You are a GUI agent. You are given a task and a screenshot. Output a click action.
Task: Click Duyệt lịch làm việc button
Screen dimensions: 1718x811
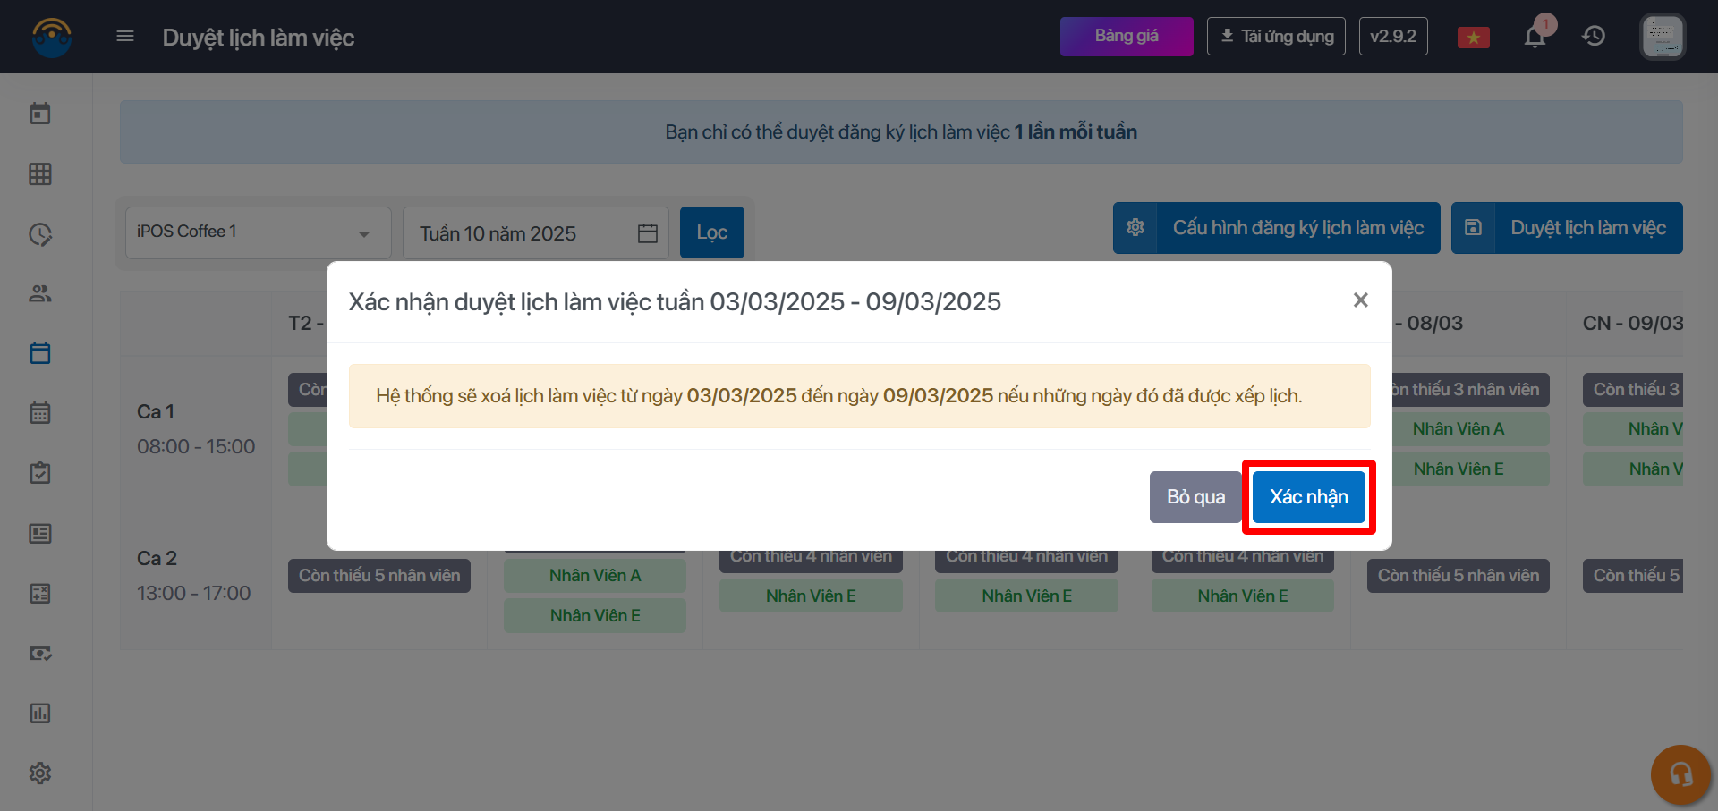pos(1567,228)
